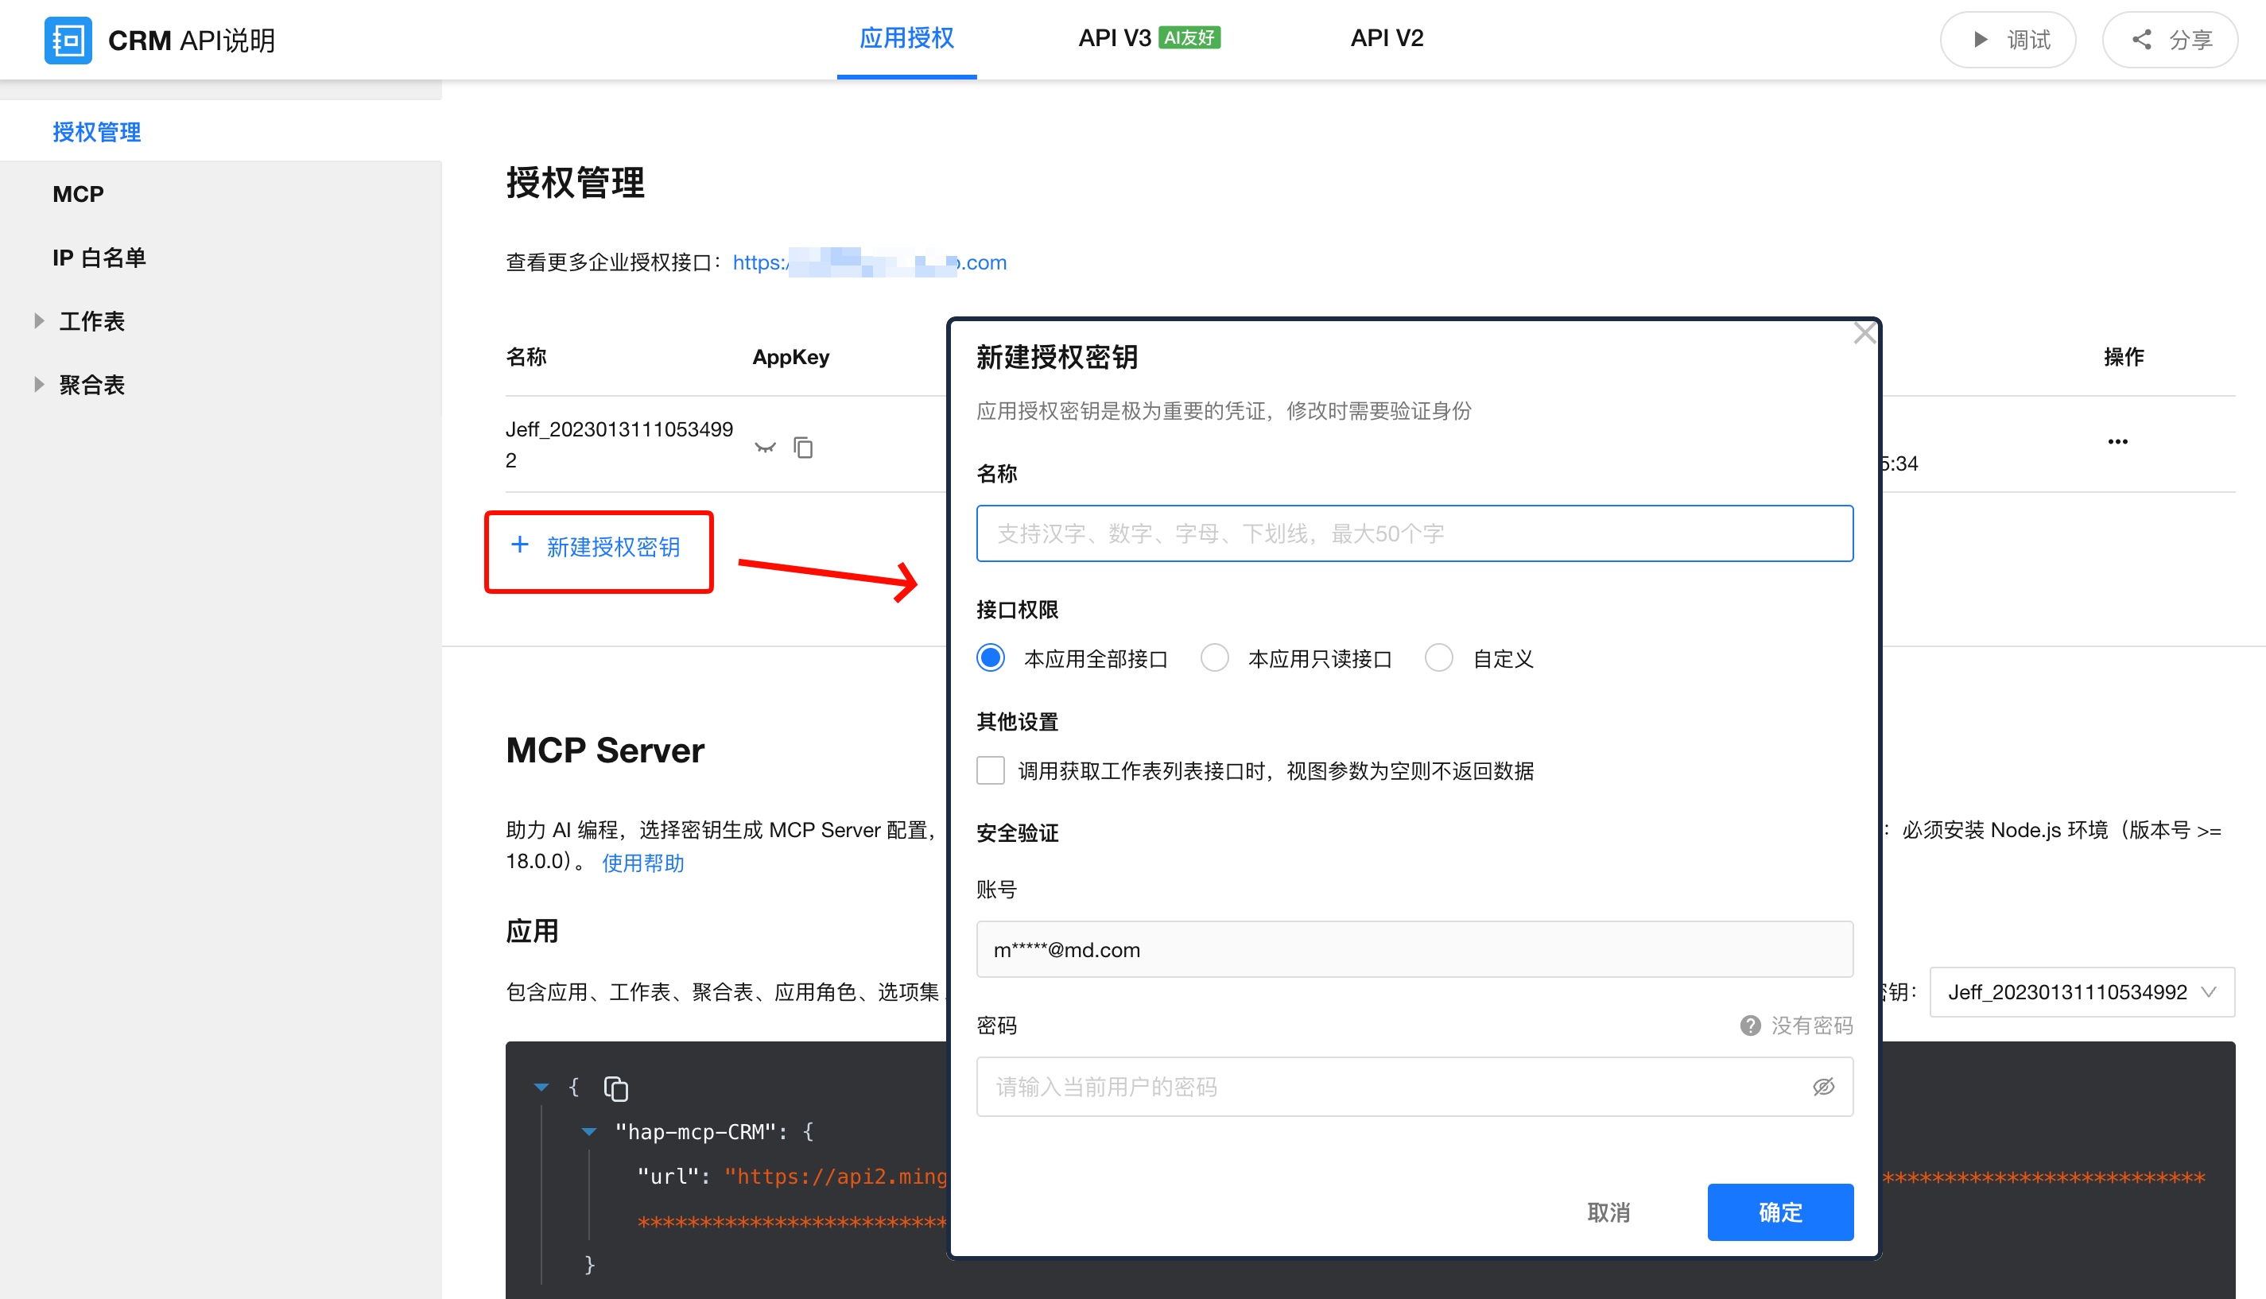2266x1299 pixels.
Task: Close the 新建授权密钥 dialog
Action: click(1864, 334)
